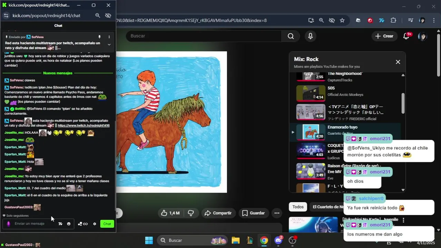Click the Windows taskbar search box
441x248 pixels.
193,240
